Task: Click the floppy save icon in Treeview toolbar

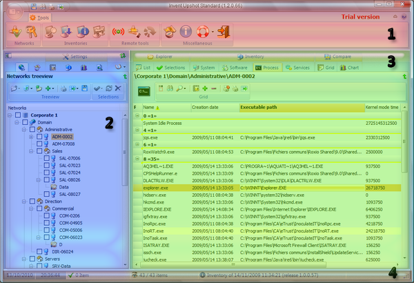Action: (x=84, y=88)
